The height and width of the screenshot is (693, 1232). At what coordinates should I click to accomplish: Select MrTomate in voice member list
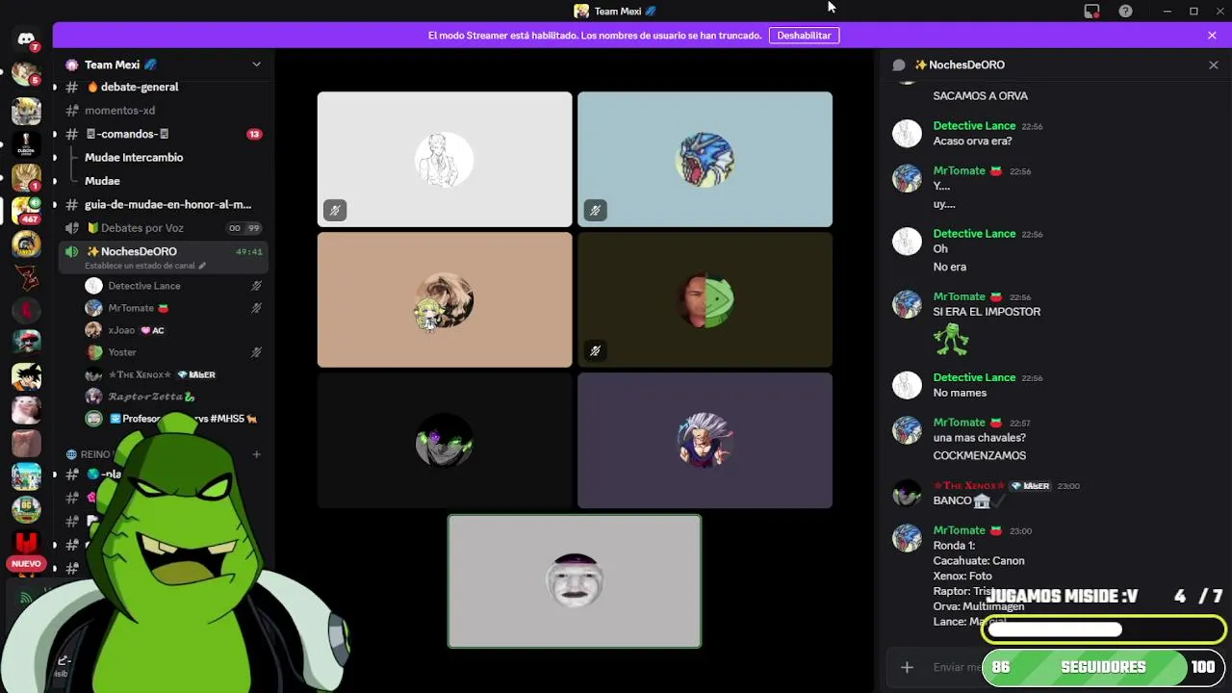173,308
